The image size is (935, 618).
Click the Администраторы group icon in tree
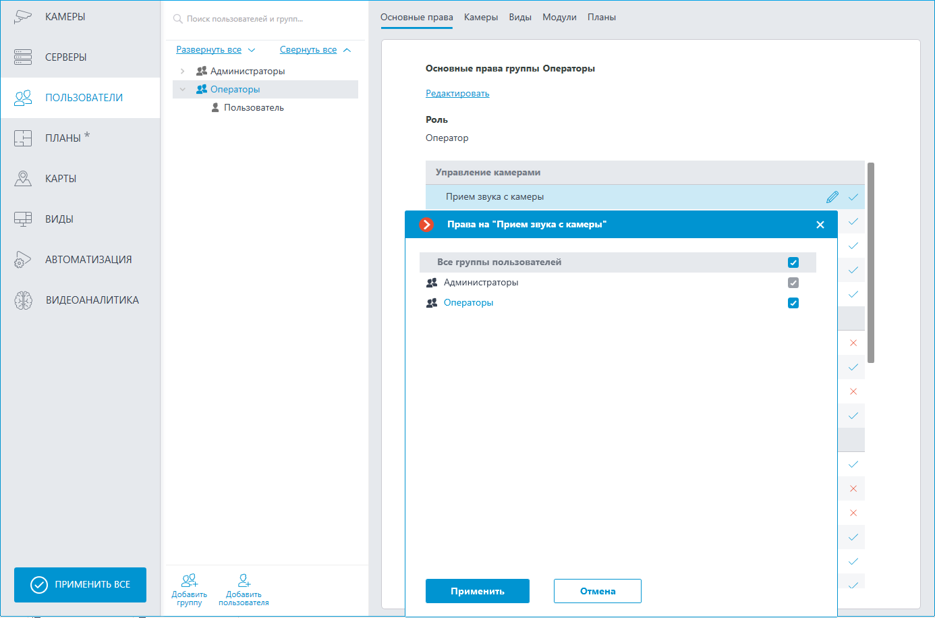(x=201, y=71)
